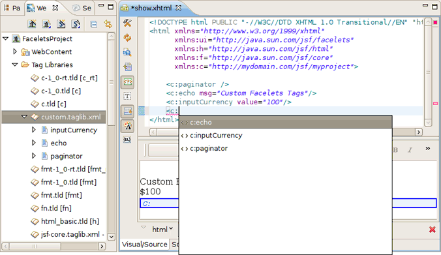
Task: Choose c:inputCurrency from autocomplete list
Action: tap(286, 135)
